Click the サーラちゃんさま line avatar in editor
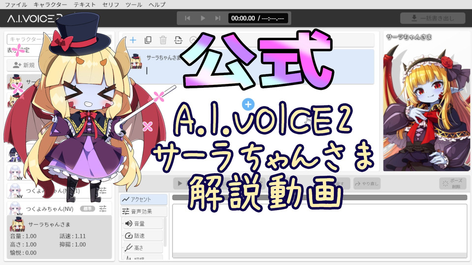This screenshot has width=472, height=265. [136, 61]
